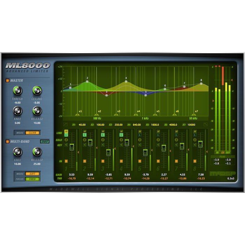Viewport: 245px width, 245px height.
Task: Toggle band 5 IN bypass square
Action: click(x=140, y=161)
